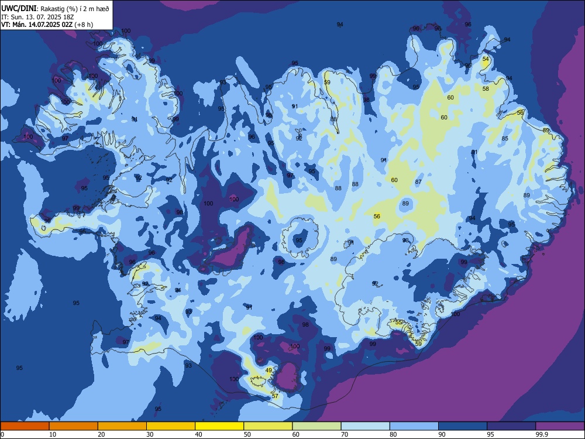
Task: Click the legend scale label '80'
Action: tap(393, 434)
